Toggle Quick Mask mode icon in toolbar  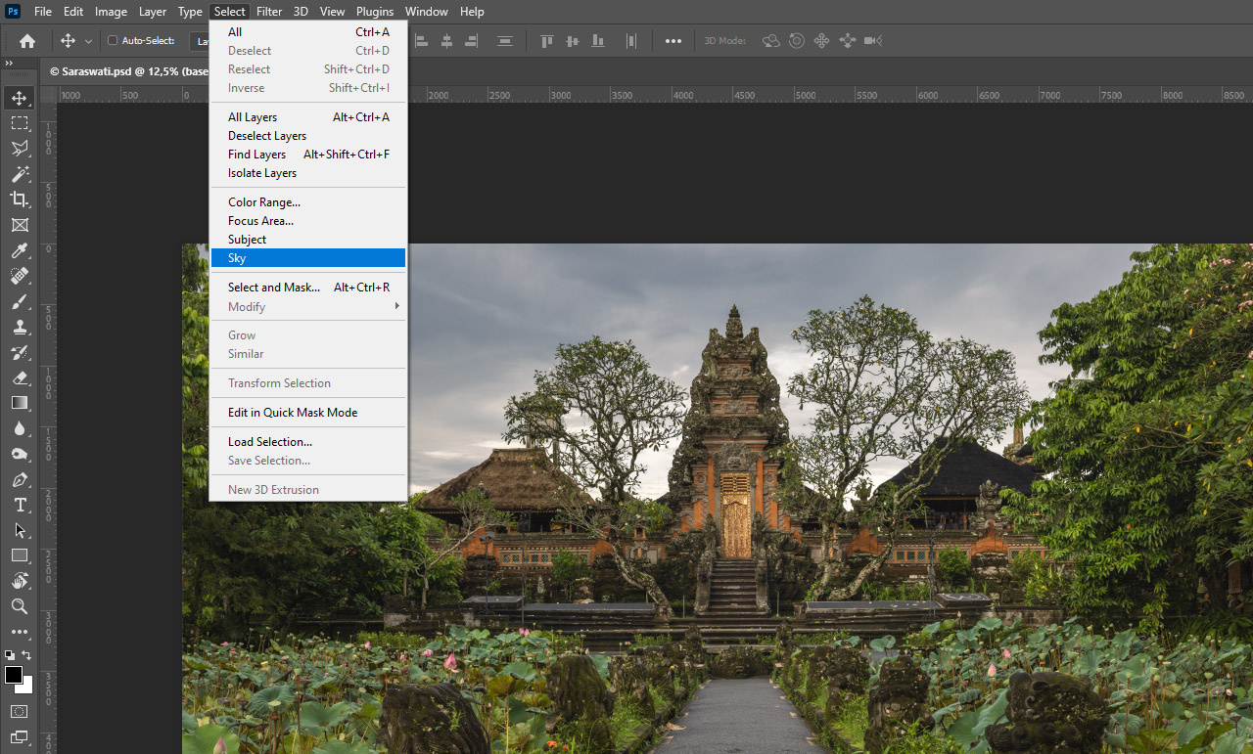(20, 711)
